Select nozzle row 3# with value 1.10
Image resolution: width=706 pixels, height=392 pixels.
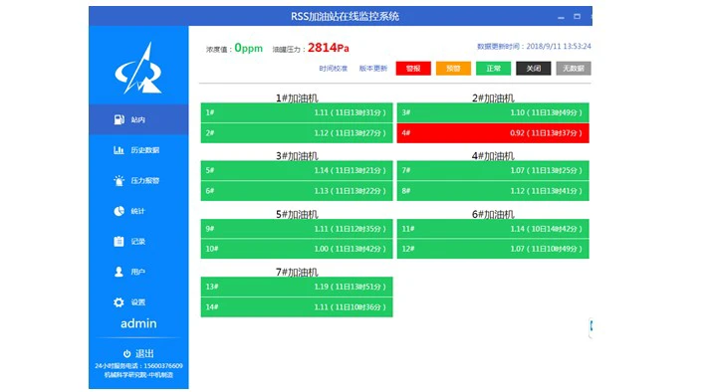(493, 112)
